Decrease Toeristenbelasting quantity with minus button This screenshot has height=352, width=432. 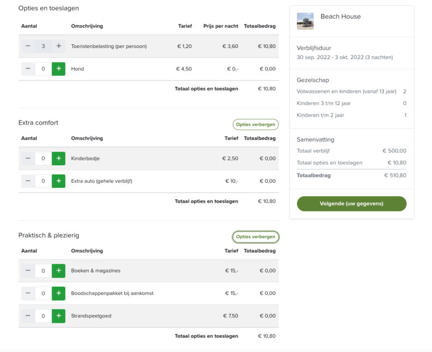click(28, 46)
